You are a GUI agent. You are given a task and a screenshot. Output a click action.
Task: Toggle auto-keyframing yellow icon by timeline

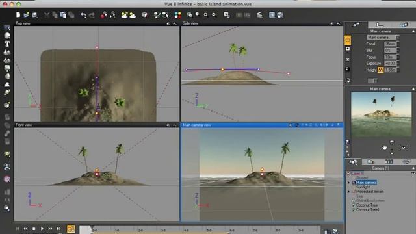click(71, 229)
